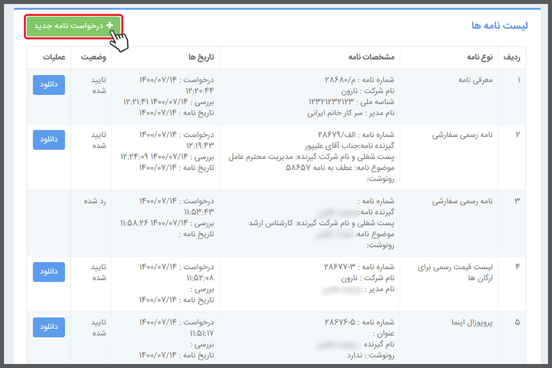Select letter number ۲۸۶۷۷-۳ text
The image size is (552, 368).
click(x=360, y=267)
